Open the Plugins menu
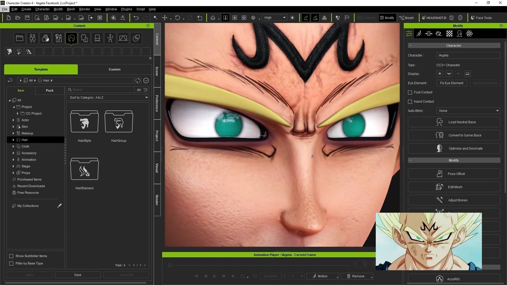 [x=126, y=9]
